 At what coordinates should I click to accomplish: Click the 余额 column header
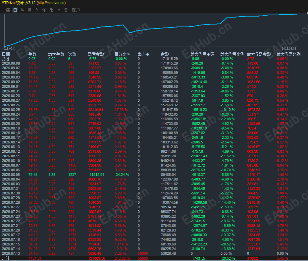(165, 54)
